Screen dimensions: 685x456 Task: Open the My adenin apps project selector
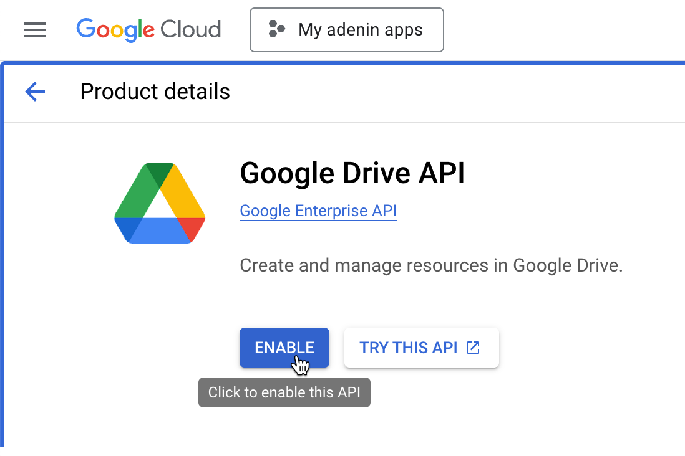pos(346,30)
